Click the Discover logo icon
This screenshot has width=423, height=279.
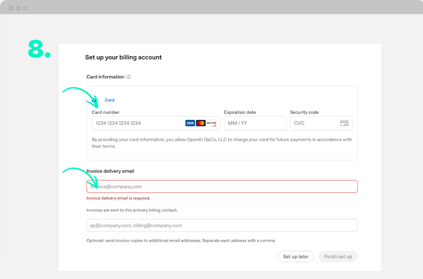tap(211, 123)
